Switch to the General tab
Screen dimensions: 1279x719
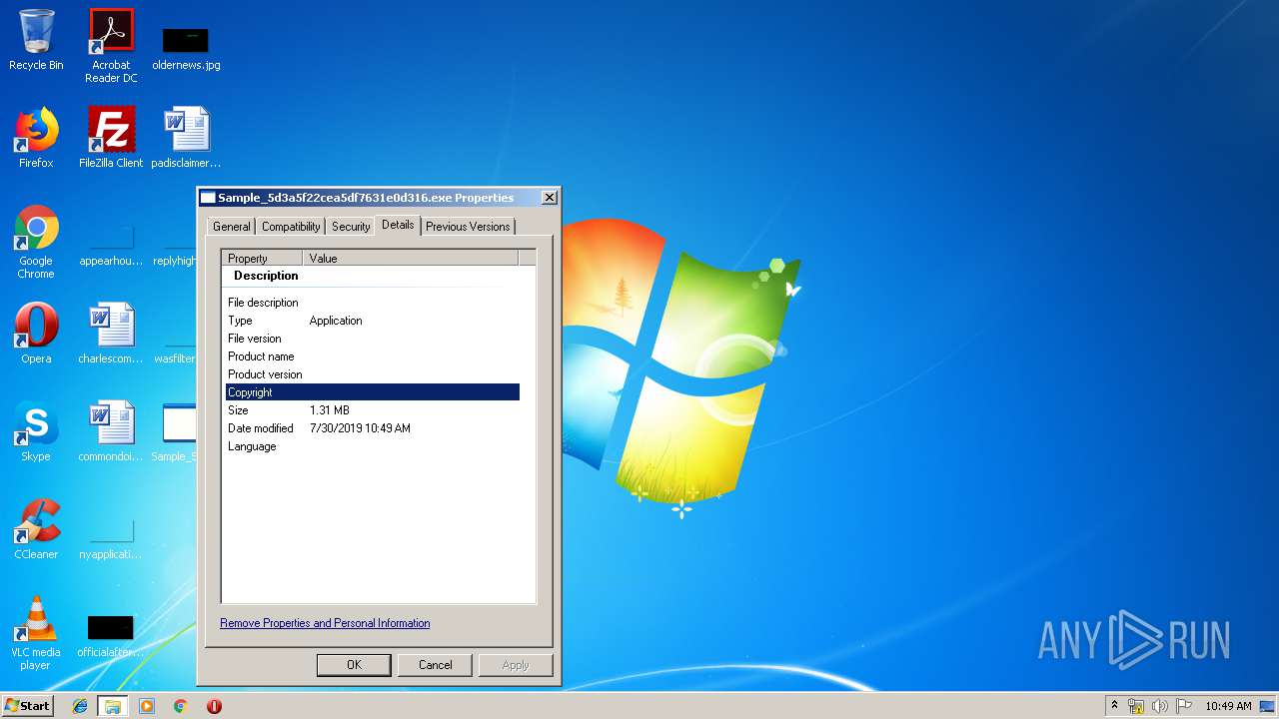[232, 227]
